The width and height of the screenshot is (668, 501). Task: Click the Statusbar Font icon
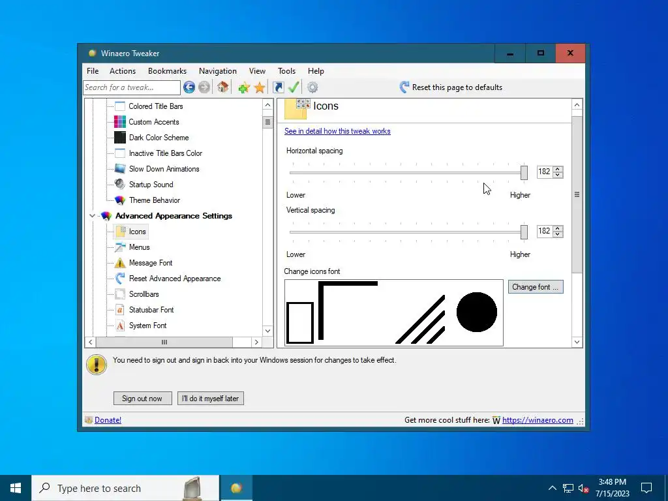pos(120,310)
